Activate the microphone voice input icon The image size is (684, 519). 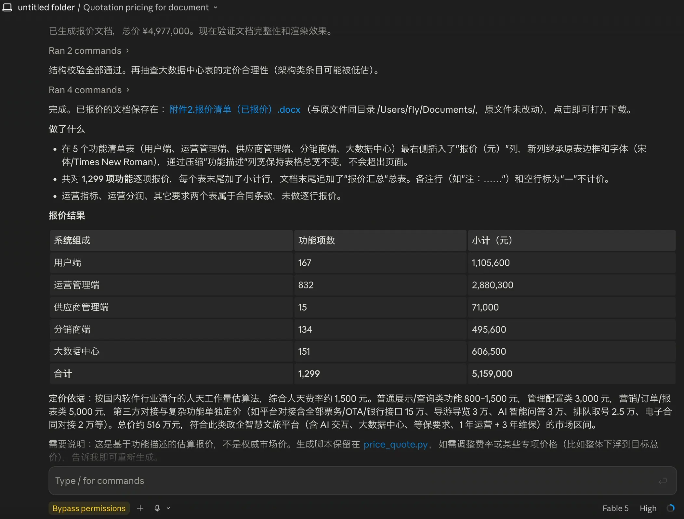pos(157,508)
